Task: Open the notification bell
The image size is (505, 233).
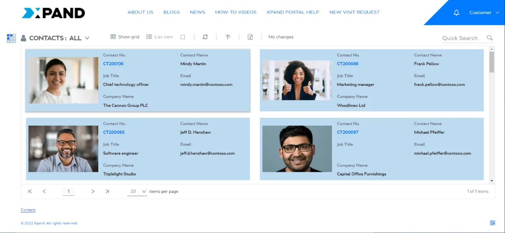Action: (456, 12)
